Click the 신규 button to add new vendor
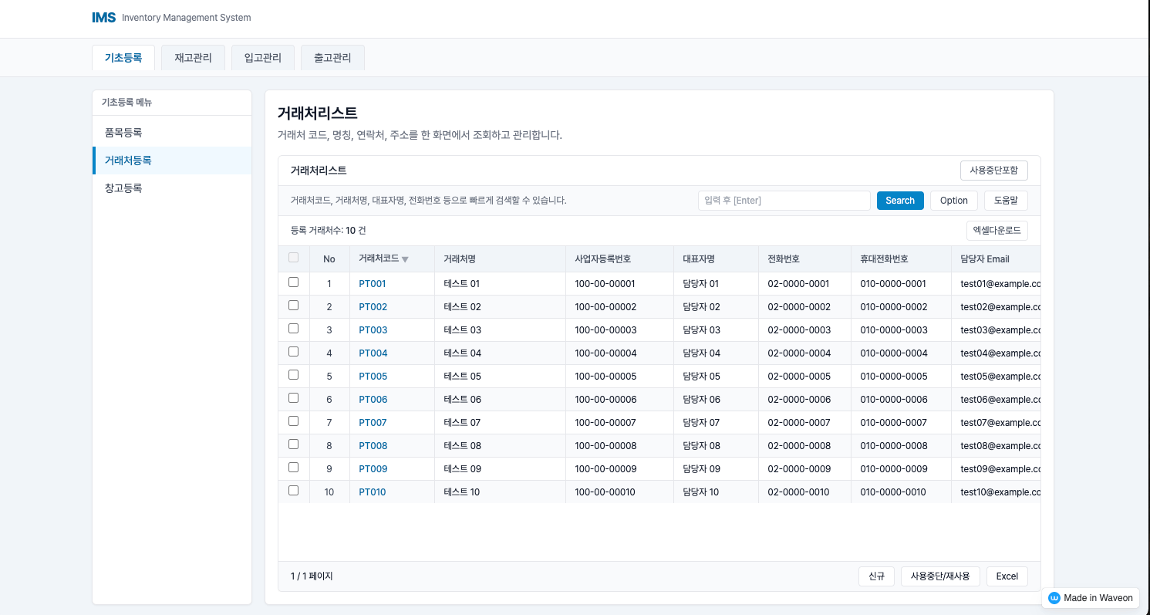Viewport: 1150px width, 615px height. [876, 576]
